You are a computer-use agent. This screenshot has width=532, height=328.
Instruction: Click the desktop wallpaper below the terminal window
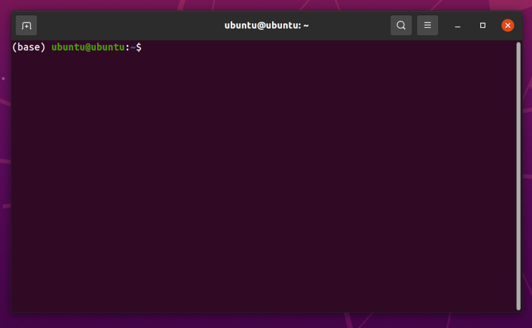click(266, 321)
